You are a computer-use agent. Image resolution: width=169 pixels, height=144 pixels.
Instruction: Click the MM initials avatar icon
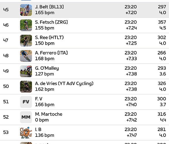coord(26,117)
